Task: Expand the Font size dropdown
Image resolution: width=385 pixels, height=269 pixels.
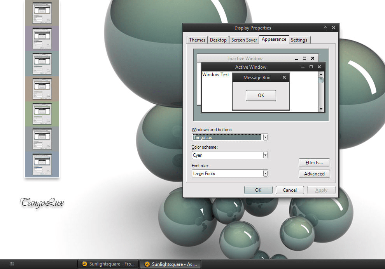Action: (265, 174)
